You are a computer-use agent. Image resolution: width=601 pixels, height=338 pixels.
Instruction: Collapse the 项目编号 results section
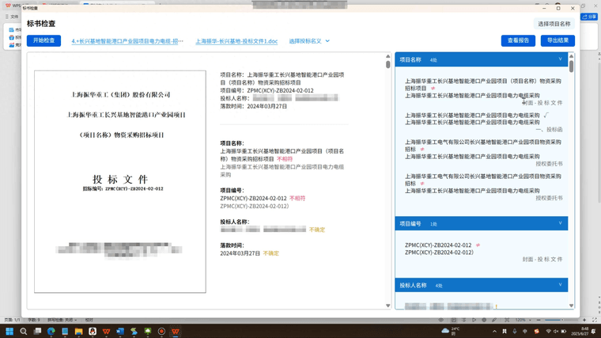(x=560, y=223)
